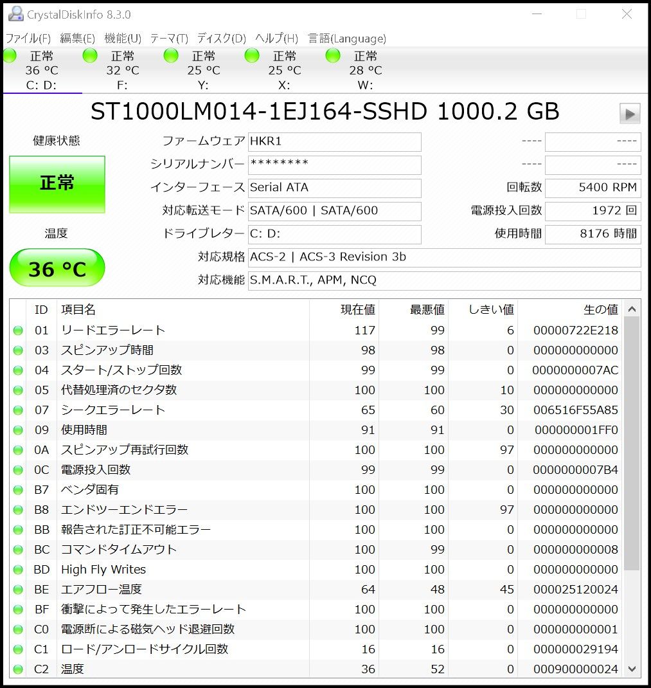Image resolution: width=651 pixels, height=688 pixels.
Task: Select the W: drive green status icon
Action: 333,56
